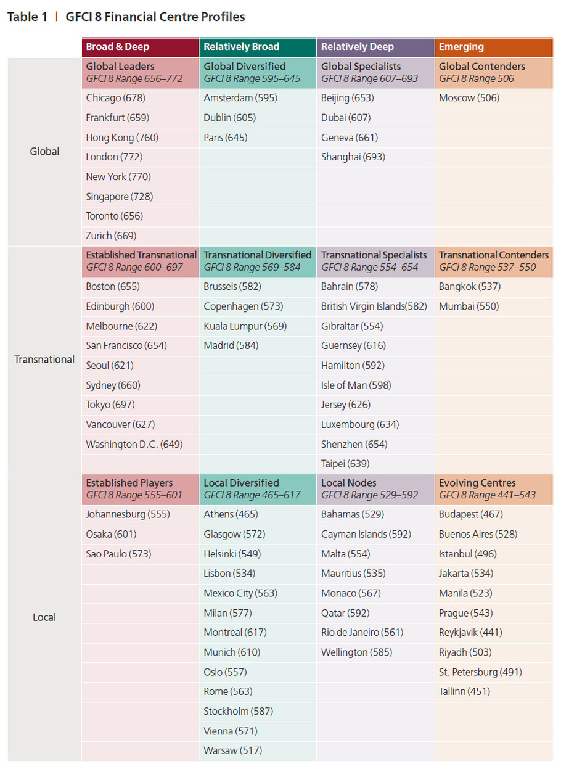
Task: Click the Transnational row label
Action: coord(44,360)
